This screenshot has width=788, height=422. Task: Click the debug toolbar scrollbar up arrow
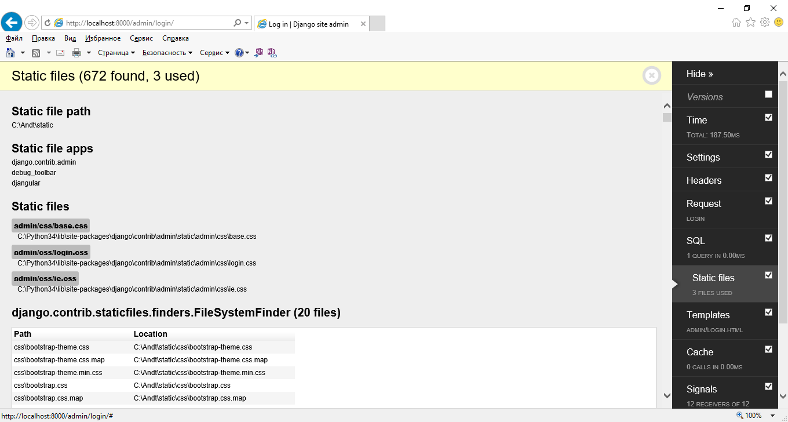pyautogui.click(x=783, y=74)
